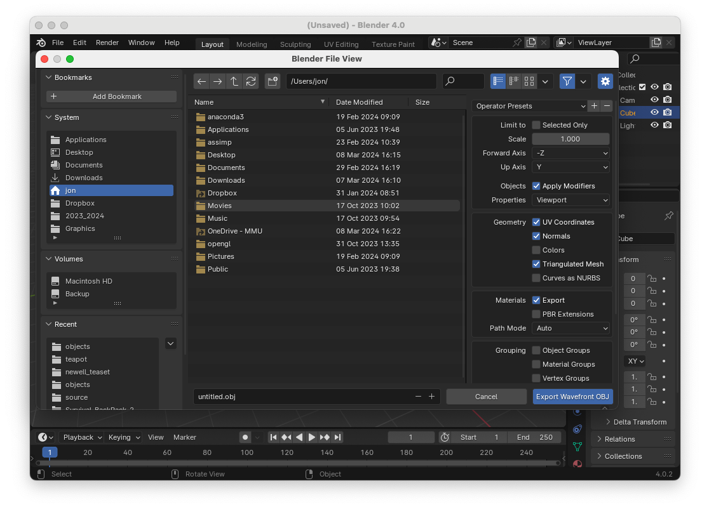Enable Object Groups checkbox

coord(536,350)
